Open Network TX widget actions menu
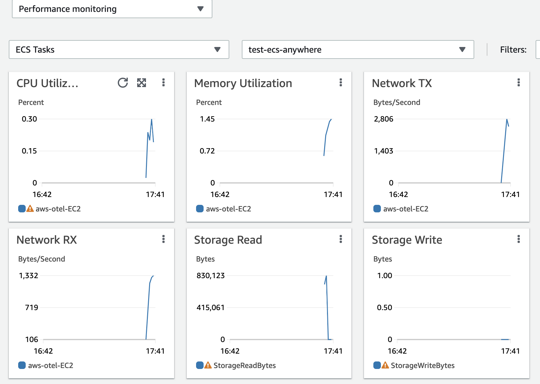Viewport: 540px width, 384px height. [519, 83]
